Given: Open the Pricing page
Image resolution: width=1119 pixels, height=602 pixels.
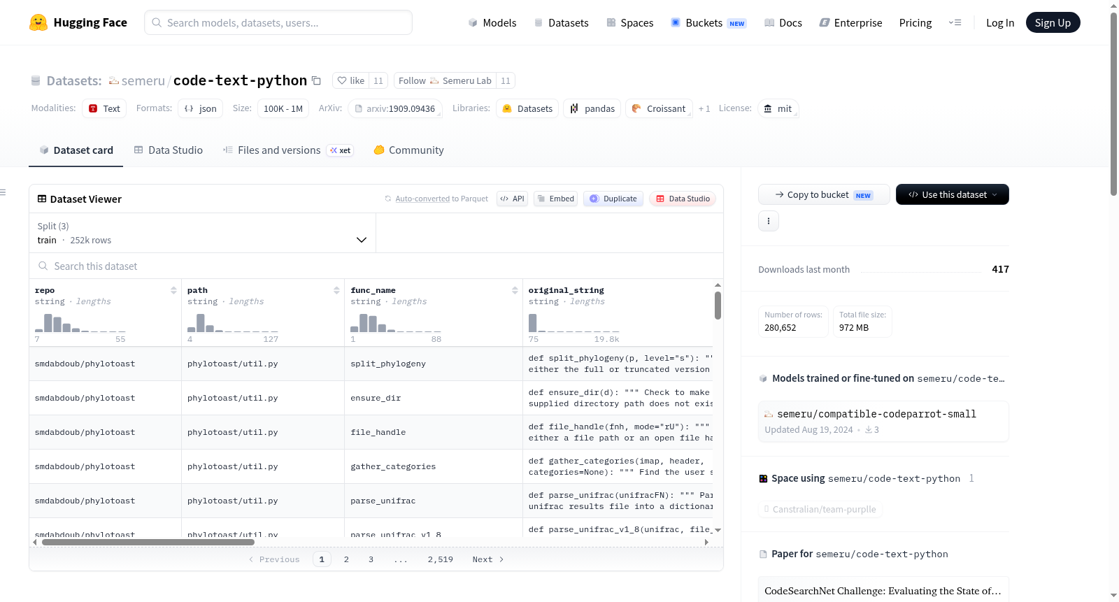Looking at the screenshot, I should [915, 22].
